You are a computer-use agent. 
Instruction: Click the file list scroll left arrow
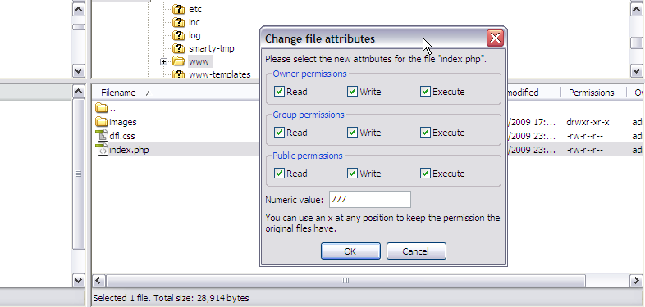pos(98,281)
